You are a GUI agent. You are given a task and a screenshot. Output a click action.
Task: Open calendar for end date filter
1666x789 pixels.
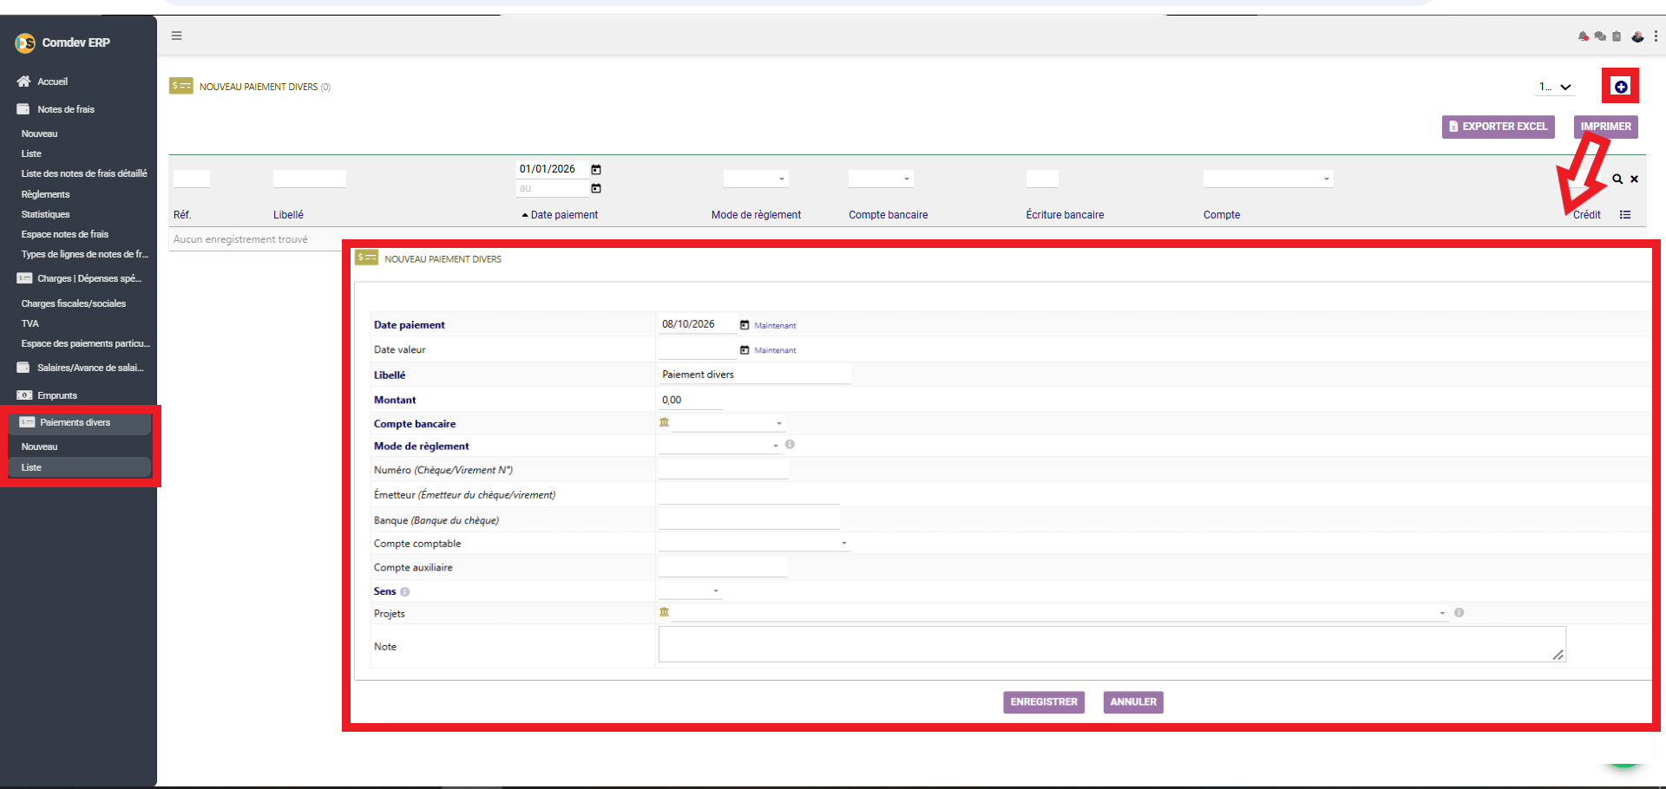pos(596,188)
